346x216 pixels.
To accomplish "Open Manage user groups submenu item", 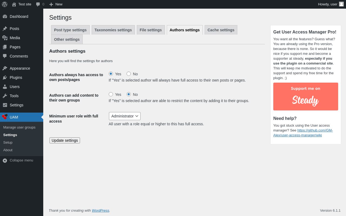I will (x=19, y=127).
